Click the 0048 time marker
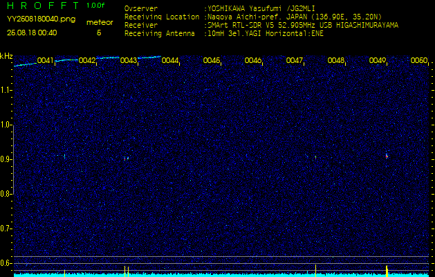Image resolution: width=435 pixels, height=277 pixels. point(335,60)
